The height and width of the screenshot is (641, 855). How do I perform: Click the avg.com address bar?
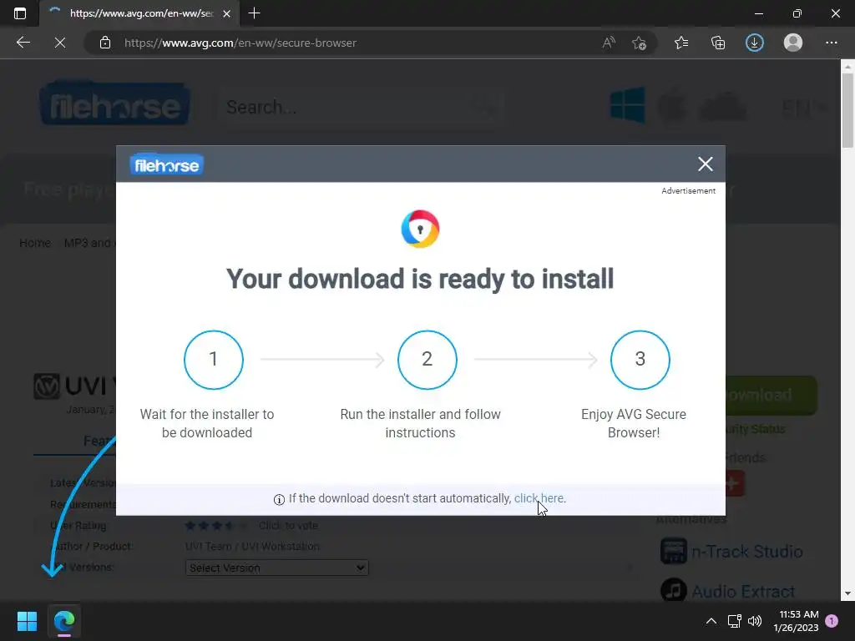(240, 43)
